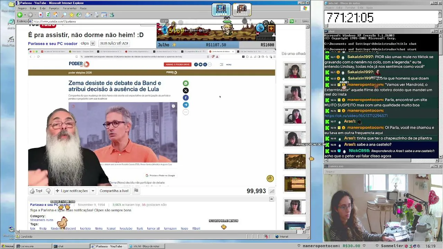
Task: Share the article via the Telegram icon
Action: coord(186,105)
